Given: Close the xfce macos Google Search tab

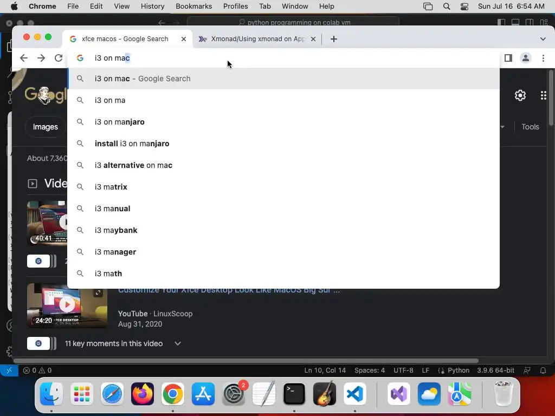Looking at the screenshot, I should pos(184,39).
